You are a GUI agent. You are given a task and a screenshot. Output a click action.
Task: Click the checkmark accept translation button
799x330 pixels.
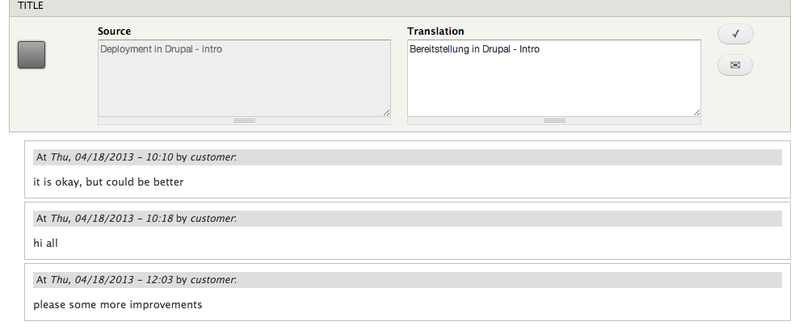(735, 34)
